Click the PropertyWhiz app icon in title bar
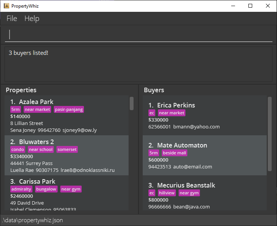The width and height of the screenshot is (277, 226). pyautogui.click(x=6, y=6)
